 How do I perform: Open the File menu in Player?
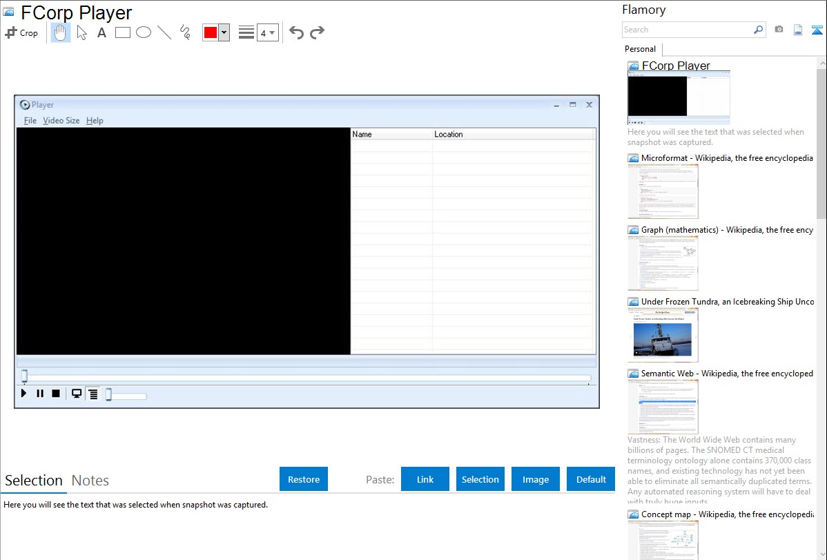pyautogui.click(x=30, y=120)
